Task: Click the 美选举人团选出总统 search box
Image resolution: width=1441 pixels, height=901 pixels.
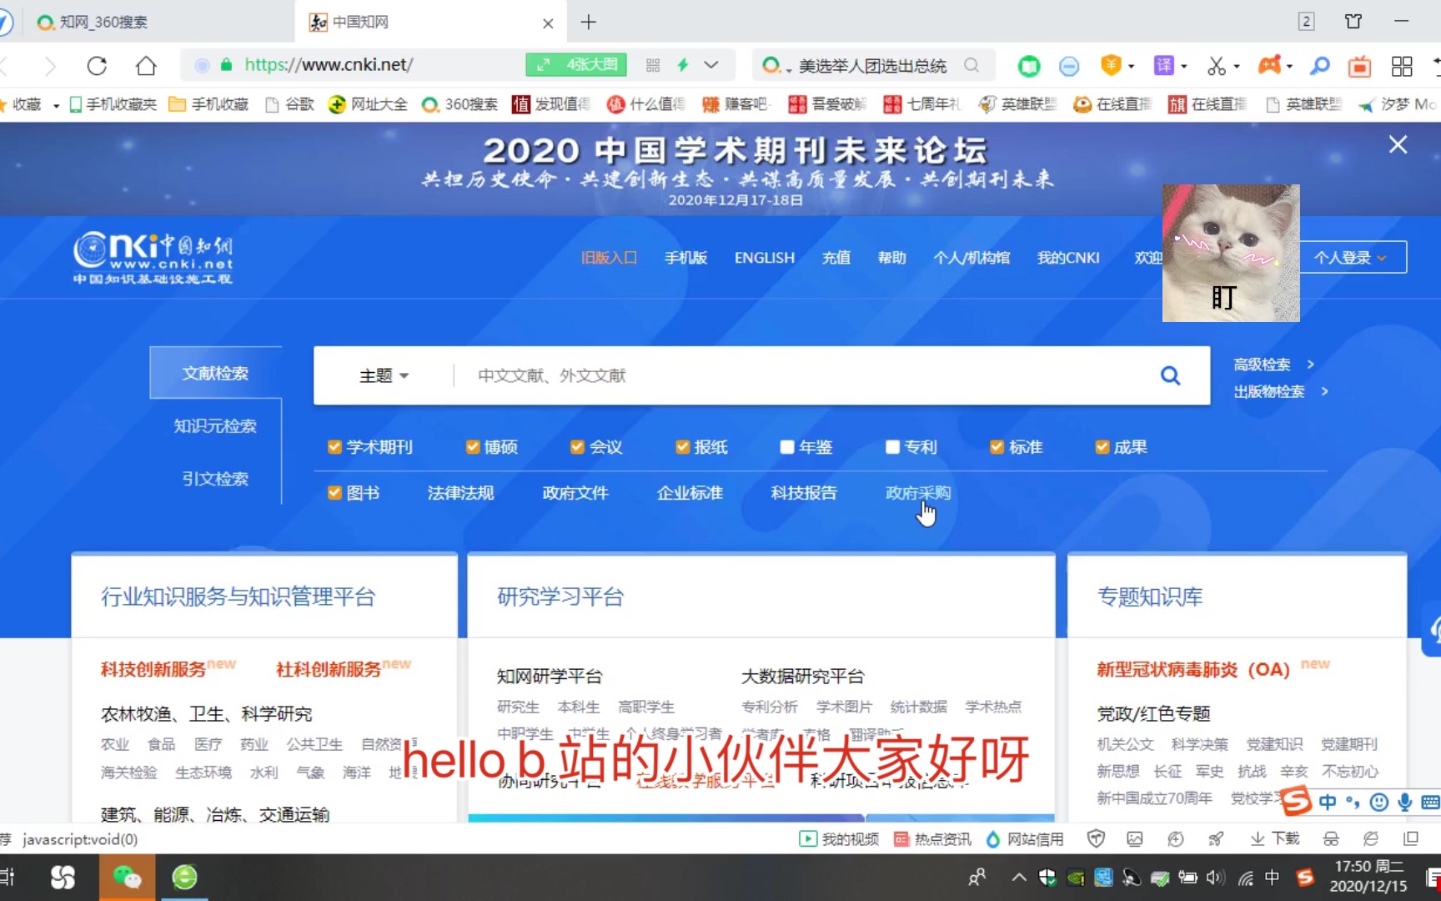Action: click(x=872, y=65)
